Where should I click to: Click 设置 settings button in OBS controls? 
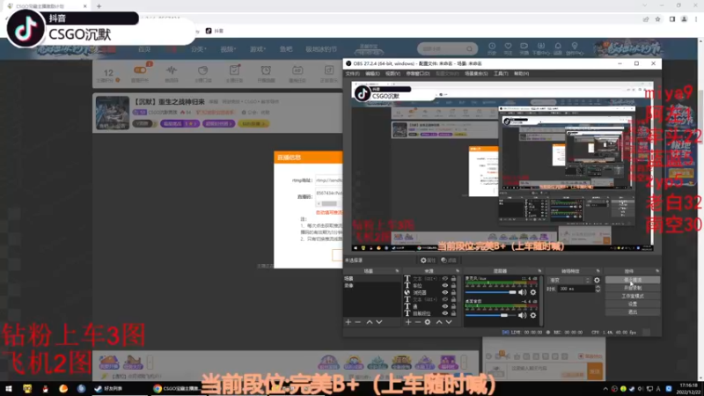tap(633, 304)
